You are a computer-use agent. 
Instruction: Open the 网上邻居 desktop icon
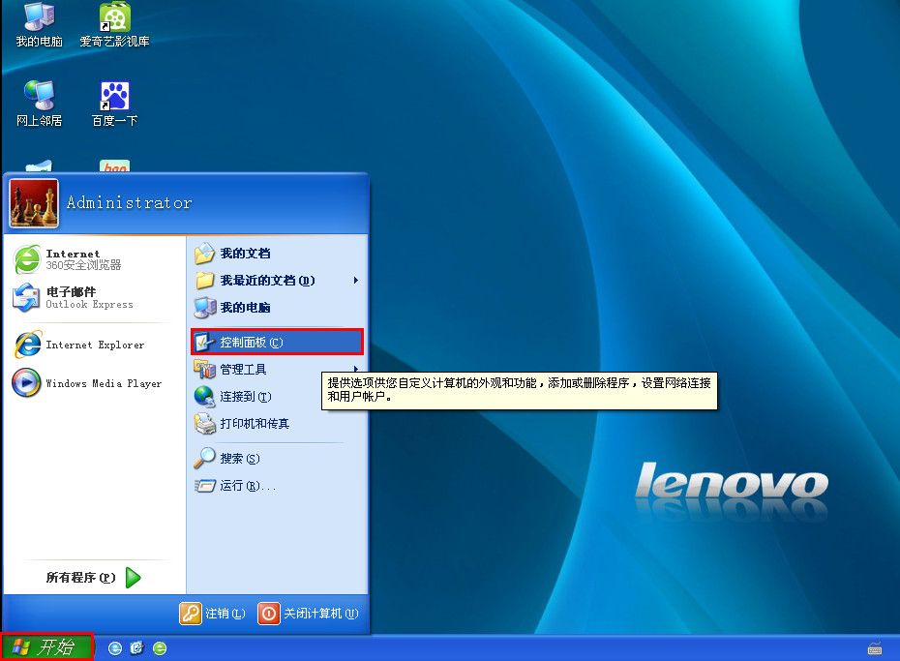point(39,105)
